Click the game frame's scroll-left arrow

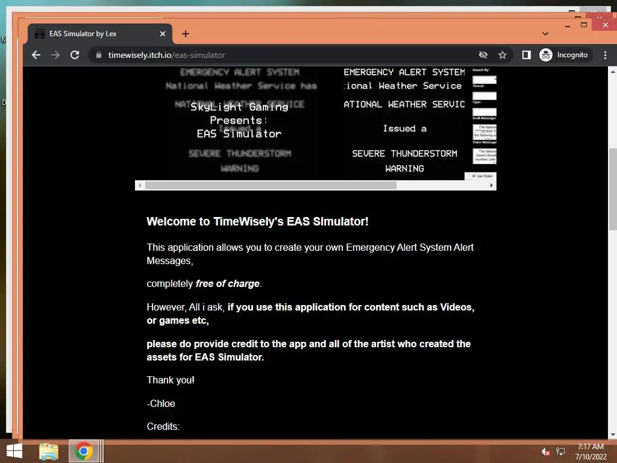[x=140, y=186]
